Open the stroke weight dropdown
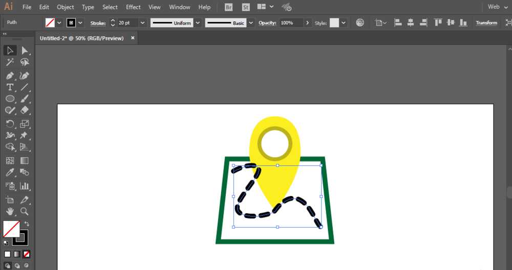512x270 pixels. (142, 23)
